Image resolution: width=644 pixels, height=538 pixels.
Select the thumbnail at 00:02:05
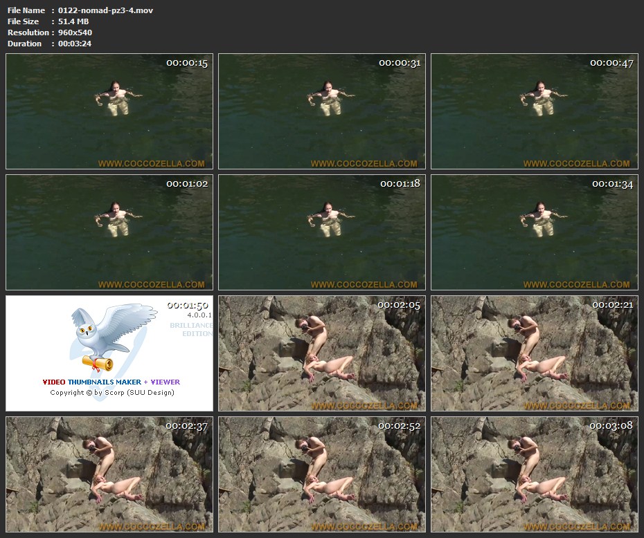[x=322, y=353]
